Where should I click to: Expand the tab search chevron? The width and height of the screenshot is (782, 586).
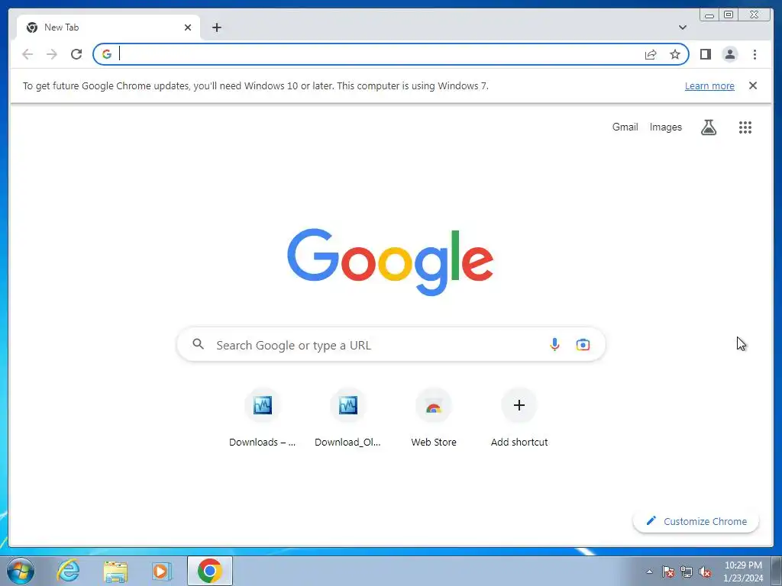pyautogui.click(x=682, y=27)
